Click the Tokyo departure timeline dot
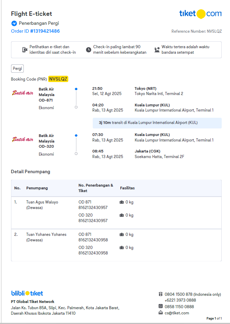 76,89
